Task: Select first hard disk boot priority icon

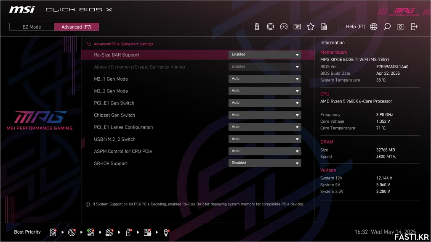Action: coord(53,232)
